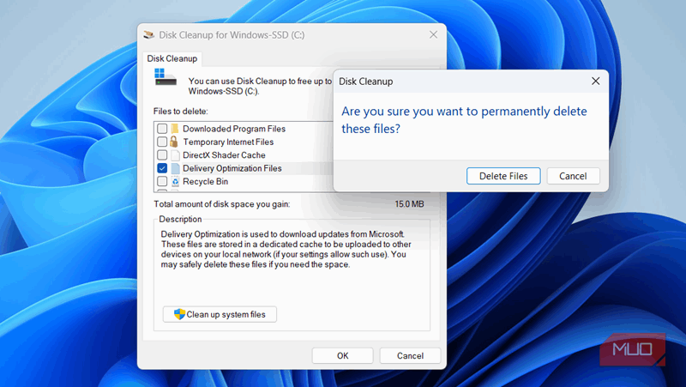Switch to the Disk Cleanup tab
This screenshot has height=387, width=686.
click(x=172, y=58)
